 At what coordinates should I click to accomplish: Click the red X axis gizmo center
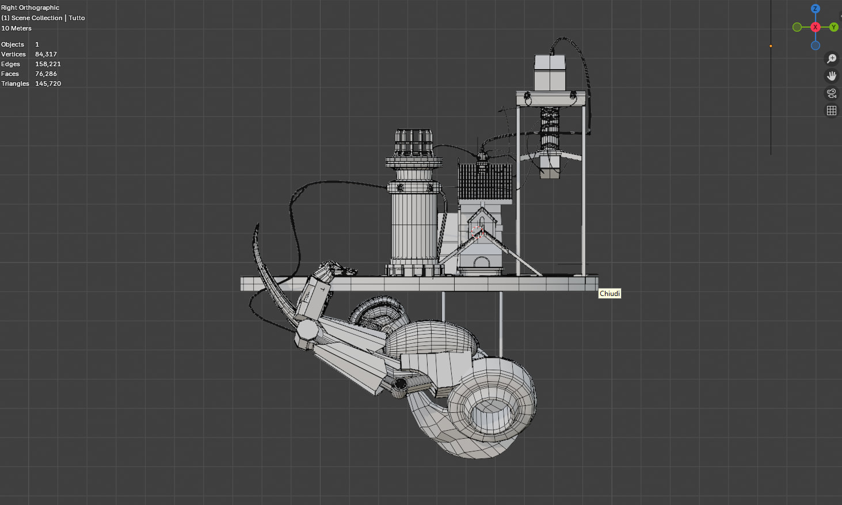[815, 27]
